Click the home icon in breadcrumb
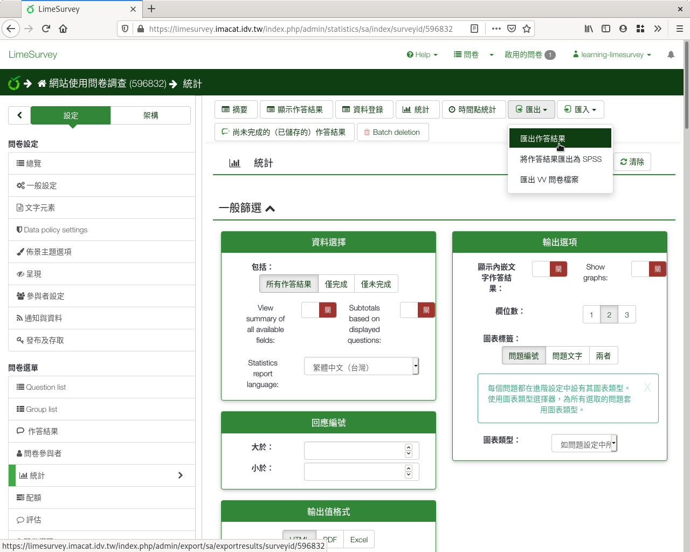Viewport: 690px width, 552px height. [42, 84]
